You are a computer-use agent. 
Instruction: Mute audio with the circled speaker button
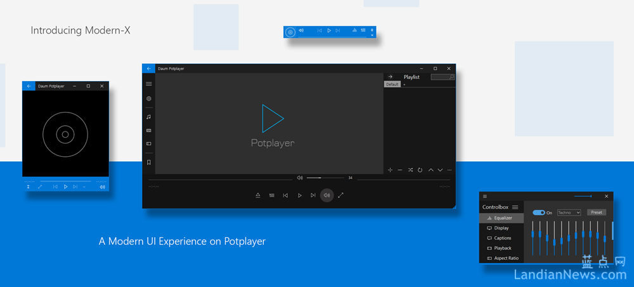pyautogui.click(x=327, y=195)
